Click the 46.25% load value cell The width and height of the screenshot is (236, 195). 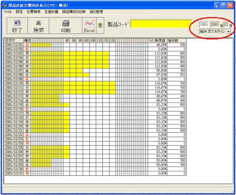coord(158,45)
